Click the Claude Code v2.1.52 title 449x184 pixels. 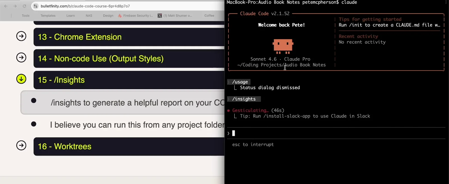click(265, 13)
